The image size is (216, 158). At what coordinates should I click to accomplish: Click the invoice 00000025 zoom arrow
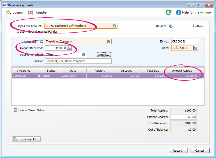pos(39,76)
